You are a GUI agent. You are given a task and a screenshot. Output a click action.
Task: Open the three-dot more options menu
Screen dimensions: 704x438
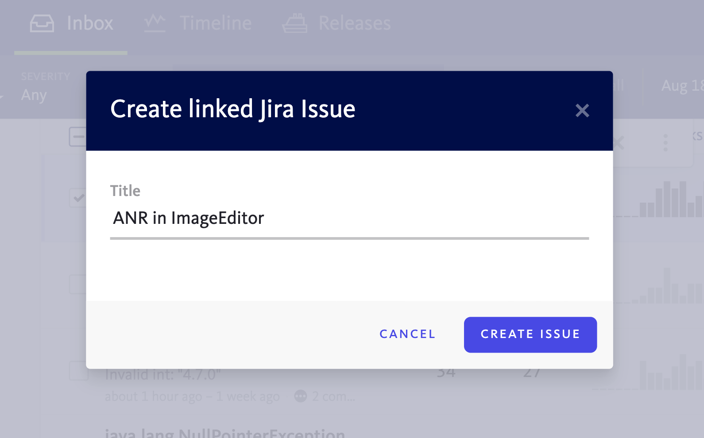(665, 143)
